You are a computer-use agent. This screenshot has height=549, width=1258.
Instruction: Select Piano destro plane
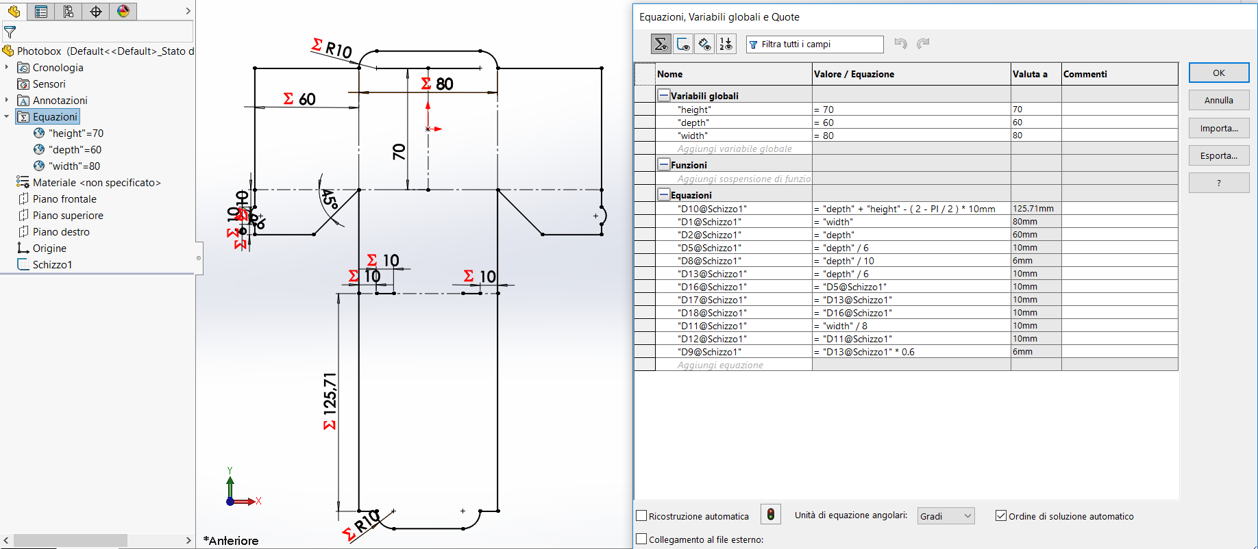[61, 231]
